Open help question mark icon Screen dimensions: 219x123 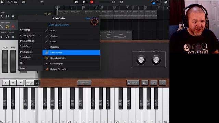click(x=166, y=2)
